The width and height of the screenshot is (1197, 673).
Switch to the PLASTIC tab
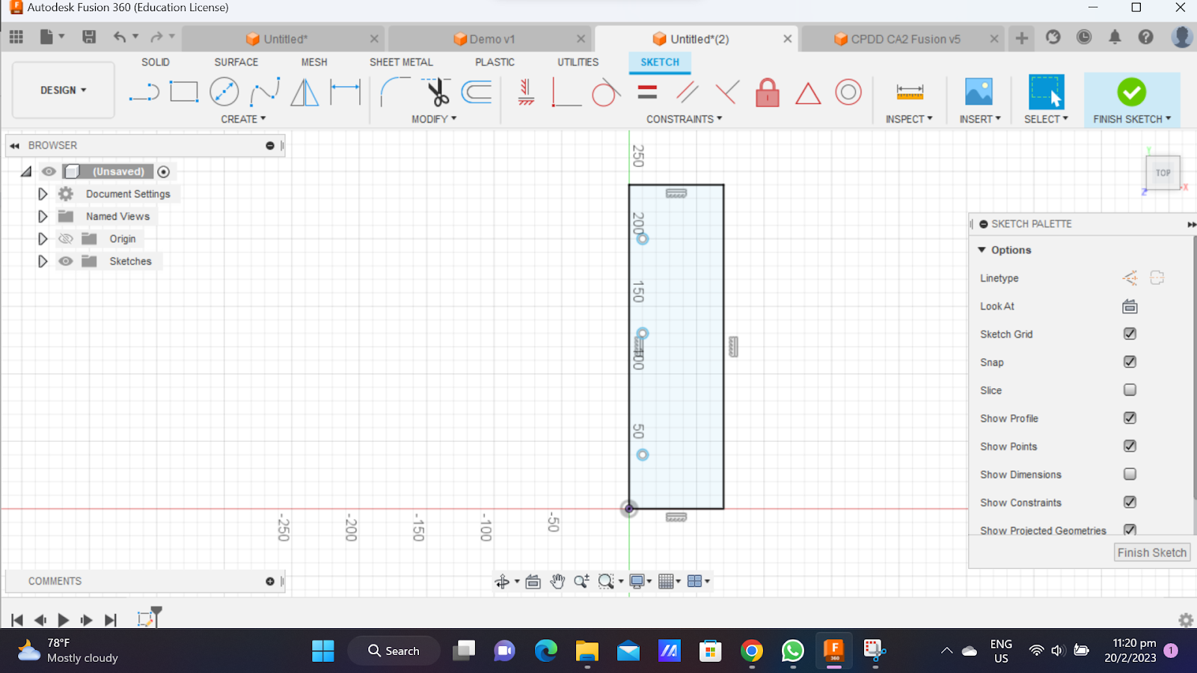(x=495, y=62)
